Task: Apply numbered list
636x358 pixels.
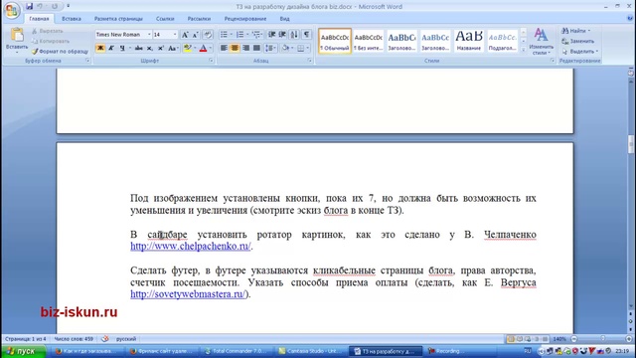Action: [x=240, y=35]
